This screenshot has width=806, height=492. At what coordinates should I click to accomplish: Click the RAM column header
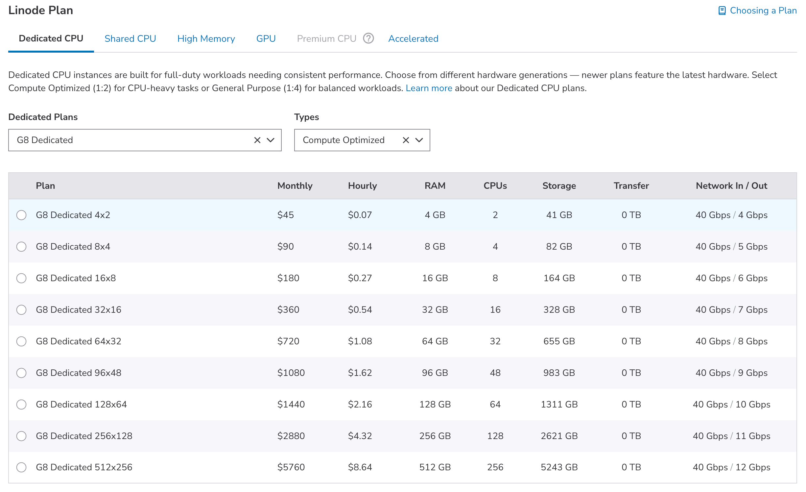pyautogui.click(x=435, y=186)
